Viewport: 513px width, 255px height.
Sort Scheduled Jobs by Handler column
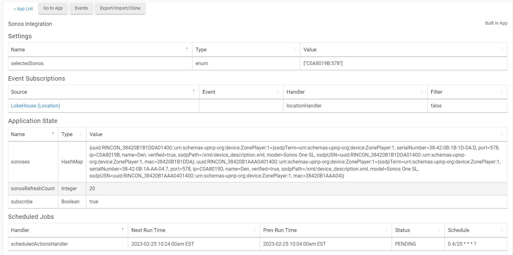68,230
